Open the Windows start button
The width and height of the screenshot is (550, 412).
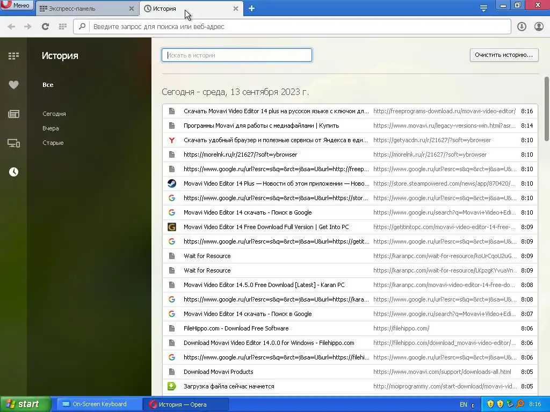click(25, 404)
